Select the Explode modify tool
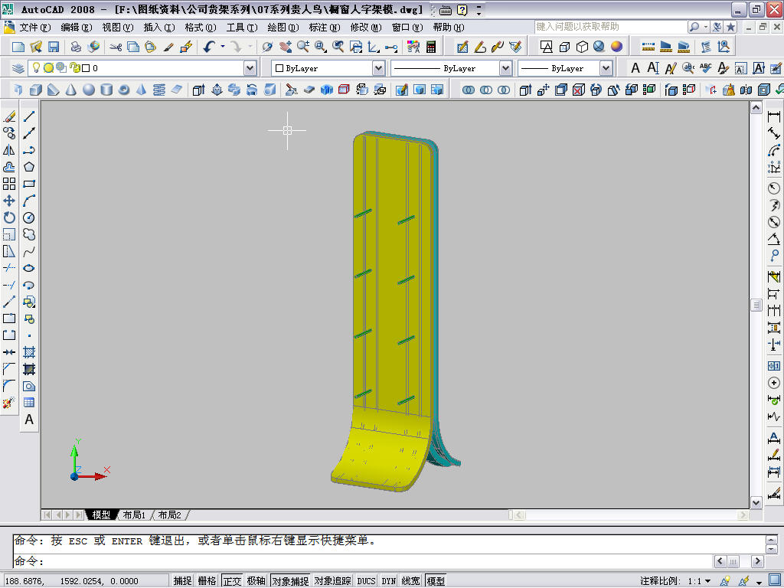The width and height of the screenshot is (784, 588). point(9,403)
